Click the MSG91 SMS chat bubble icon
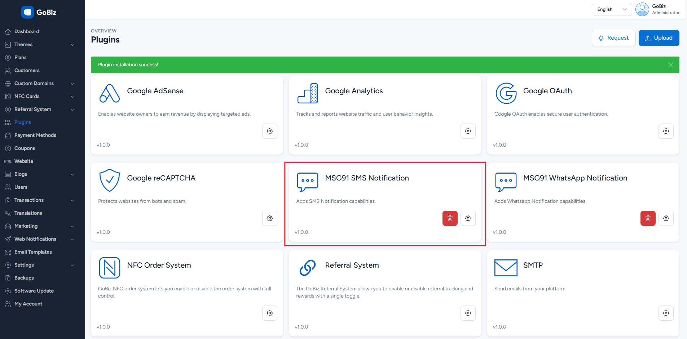 (308, 181)
